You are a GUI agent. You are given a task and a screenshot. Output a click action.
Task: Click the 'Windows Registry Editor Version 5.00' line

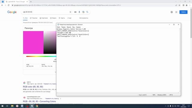[71, 29]
